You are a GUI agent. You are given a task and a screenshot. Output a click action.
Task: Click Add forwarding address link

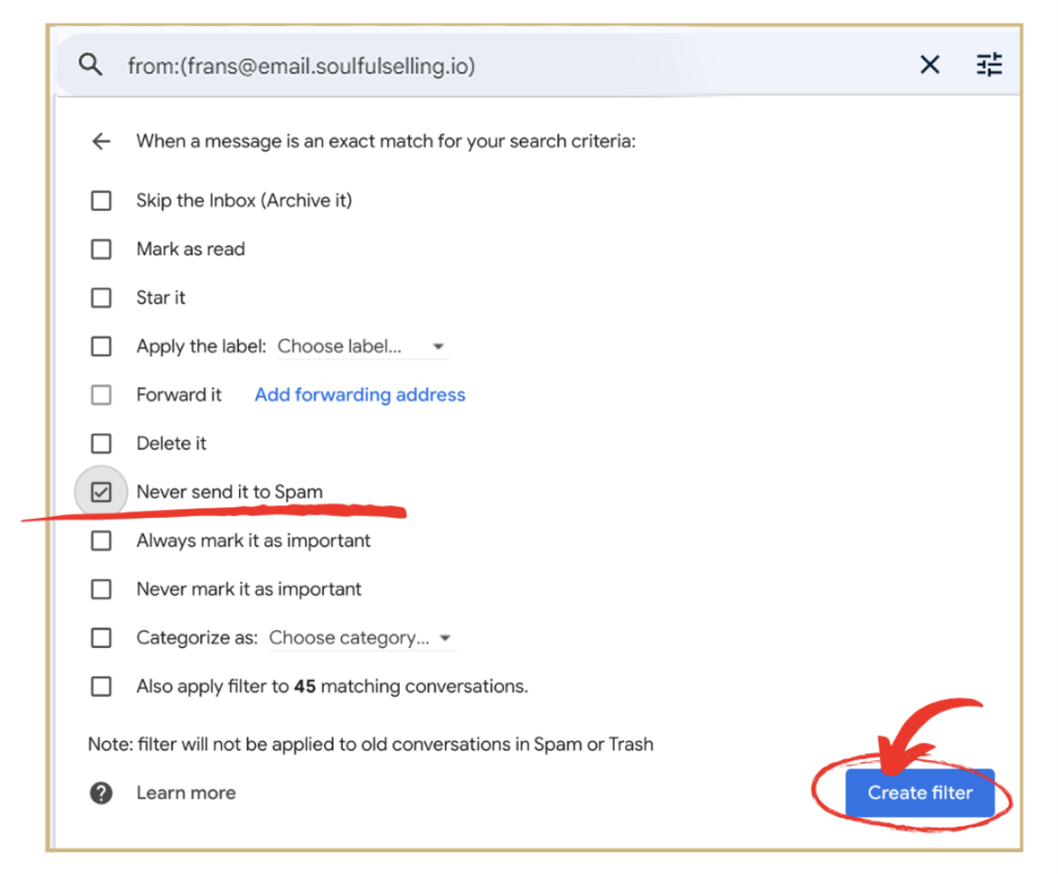(x=360, y=394)
